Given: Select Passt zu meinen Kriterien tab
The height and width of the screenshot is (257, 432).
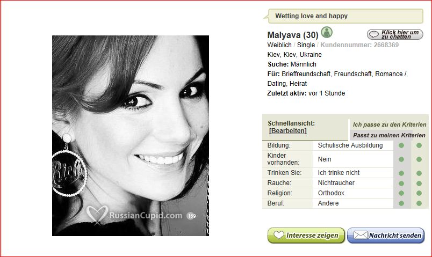Looking at the screenshot, I should 389,135.
